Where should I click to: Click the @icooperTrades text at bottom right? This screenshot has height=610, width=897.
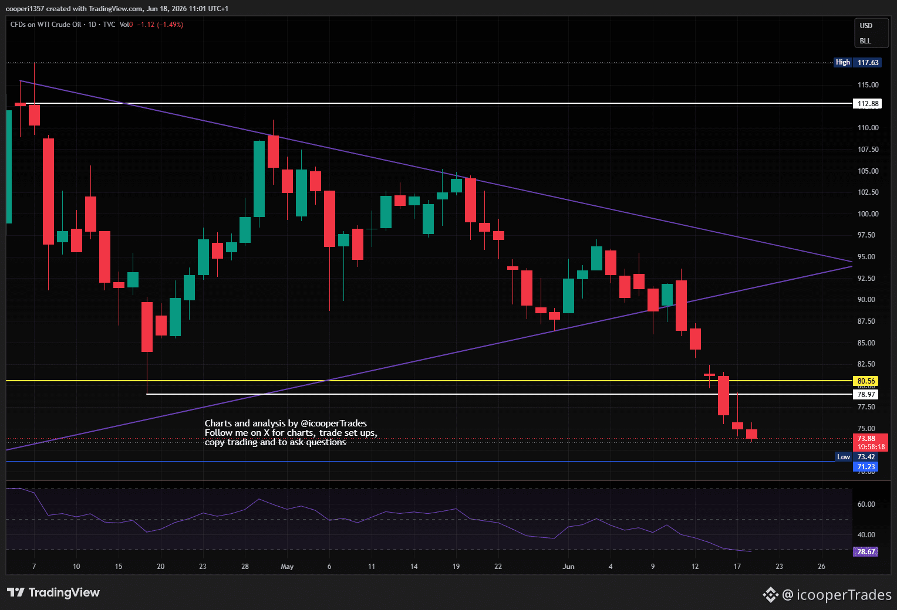[837, 595]
